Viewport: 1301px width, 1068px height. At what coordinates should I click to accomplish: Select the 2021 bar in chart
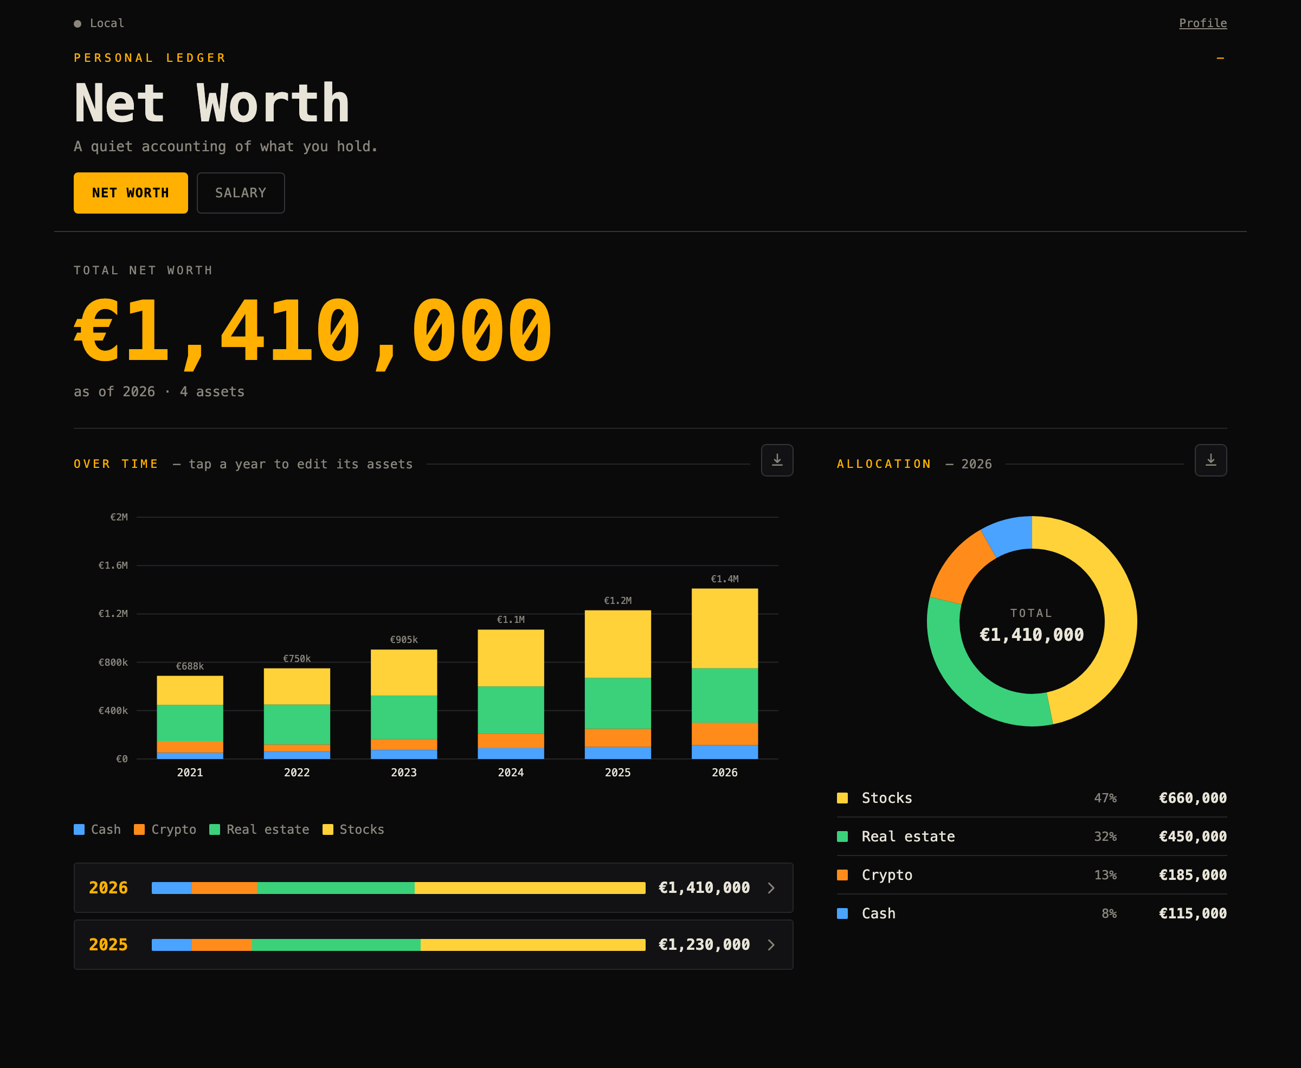pyautogui.click(x=190, y=717)
